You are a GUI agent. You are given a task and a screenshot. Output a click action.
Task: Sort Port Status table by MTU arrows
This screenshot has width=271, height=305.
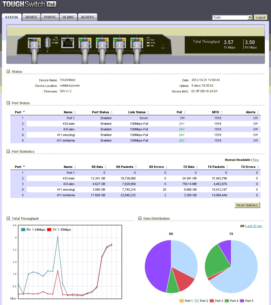point(222,112)
